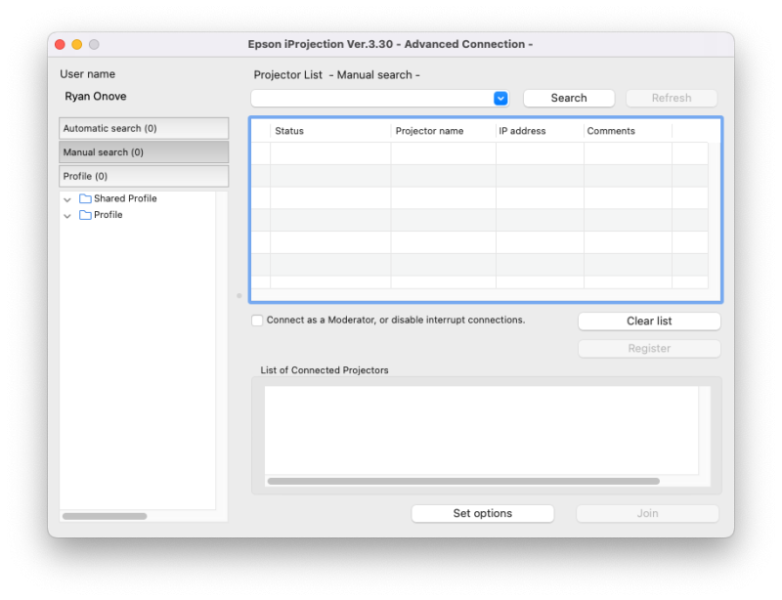Enable Connect as a Moderator checkbox
This screenshot has width=782, height=600.
tap(257, 321)
